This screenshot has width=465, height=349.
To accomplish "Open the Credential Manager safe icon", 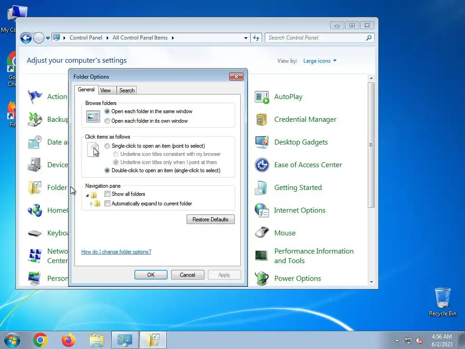I will coord(262,120).
